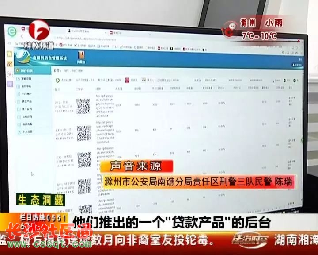The image size is (318, 255).
Task: Click the 点击量 column header
Action: point(119,89)
